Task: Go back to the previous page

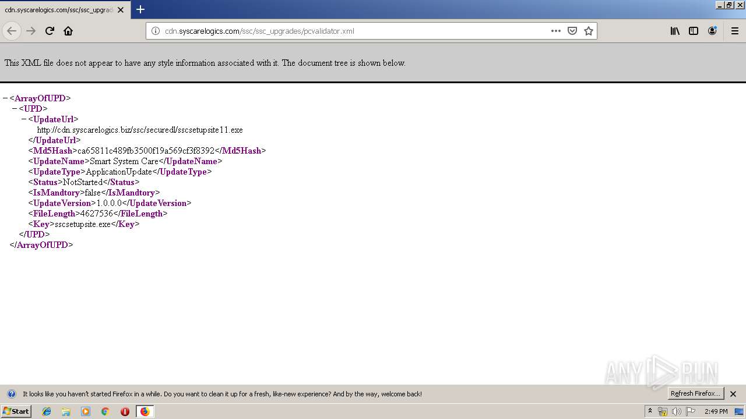Action: pyautogui.click(x=12, y=31)
